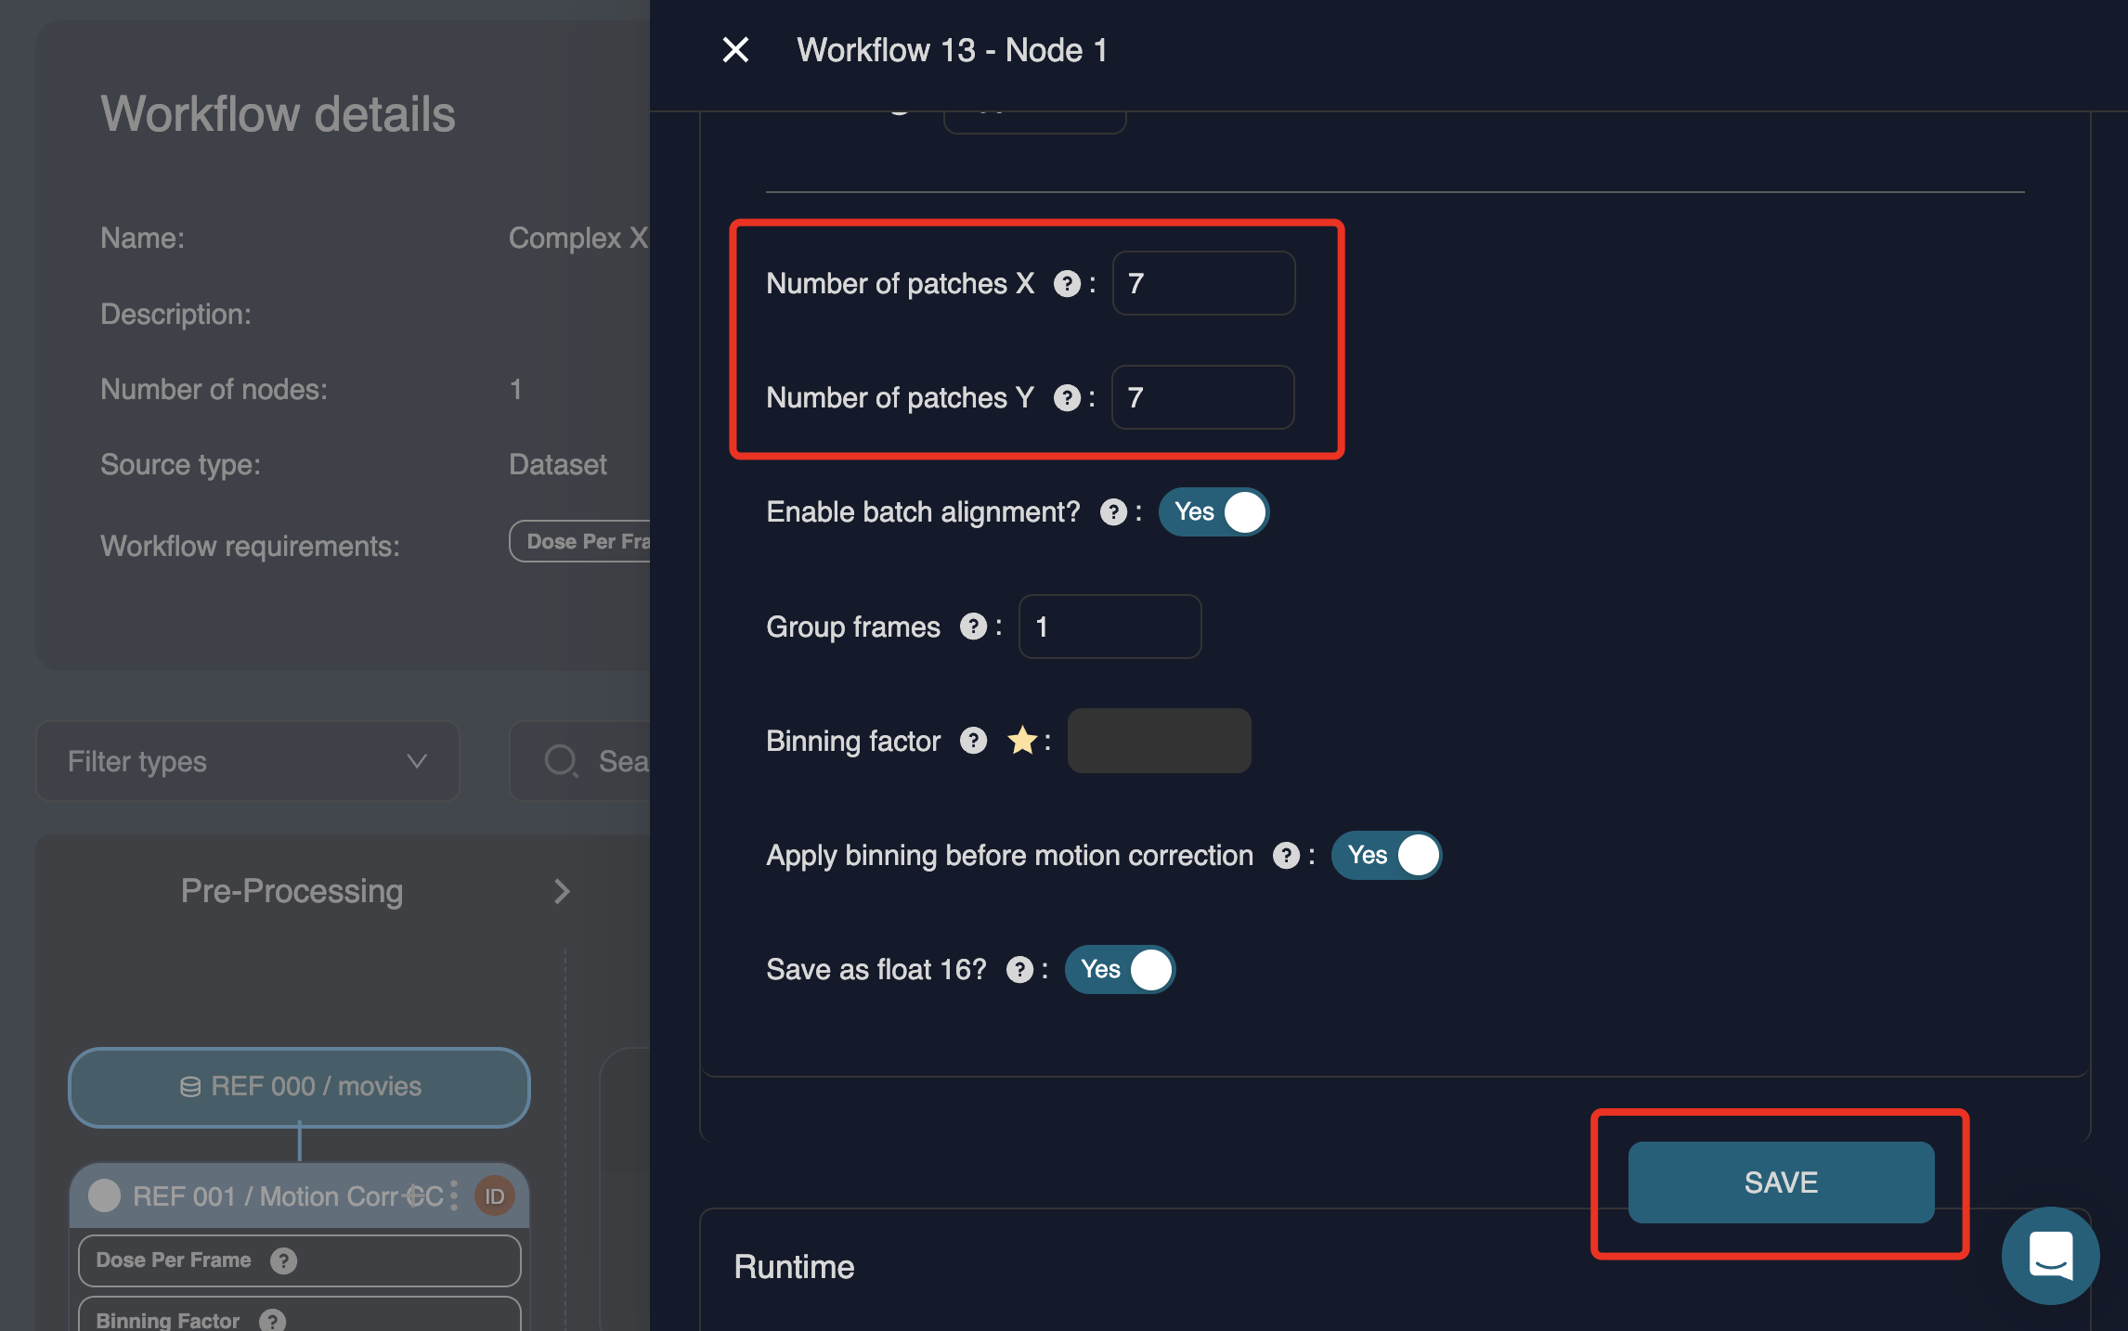Click the Binning factor input box
This screenshot has height=1331, width=2128.
click(x=1159, y=741)
